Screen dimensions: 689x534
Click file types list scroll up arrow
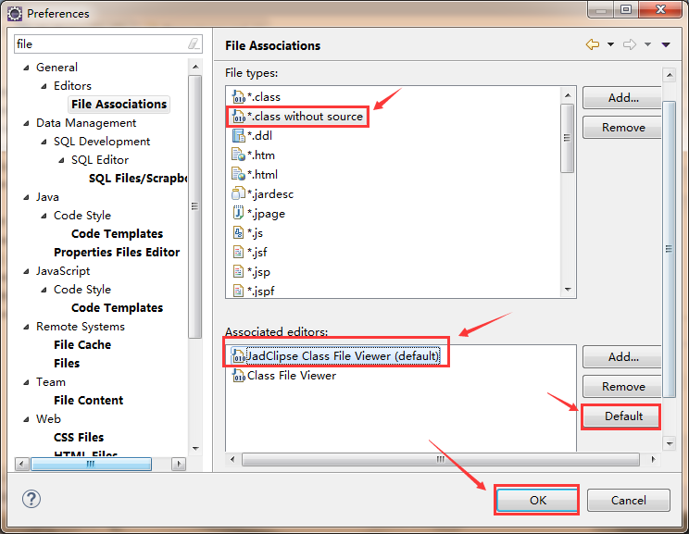pyautogui.click(x=568, y=95)
